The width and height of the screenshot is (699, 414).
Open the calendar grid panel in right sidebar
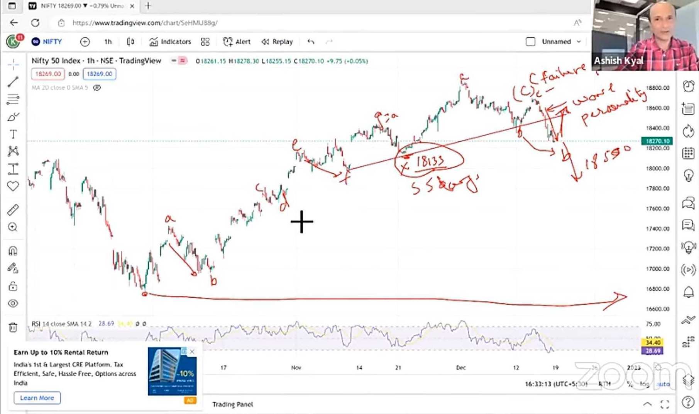tap(689, 153)
